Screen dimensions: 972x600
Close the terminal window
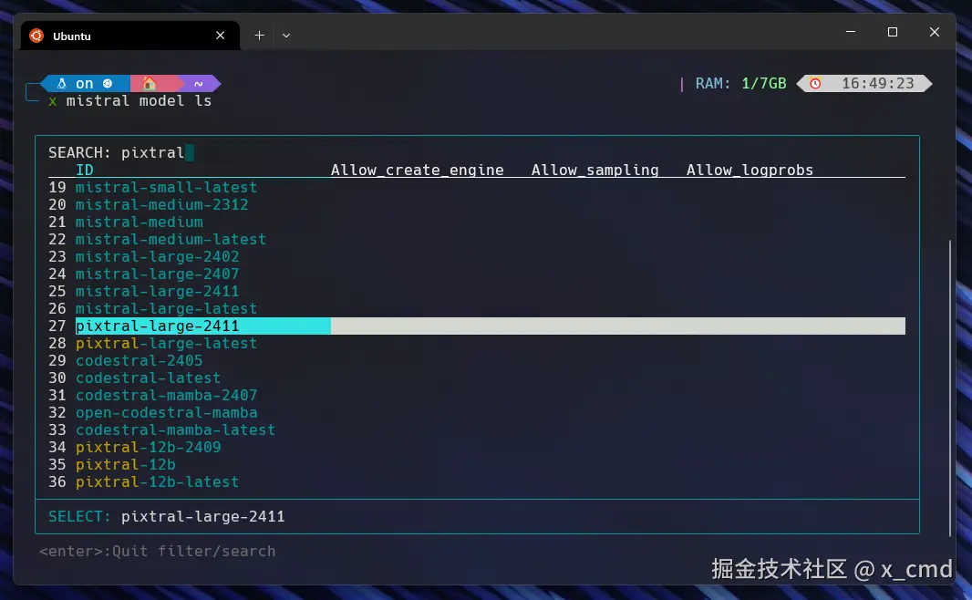click(935, 32)
